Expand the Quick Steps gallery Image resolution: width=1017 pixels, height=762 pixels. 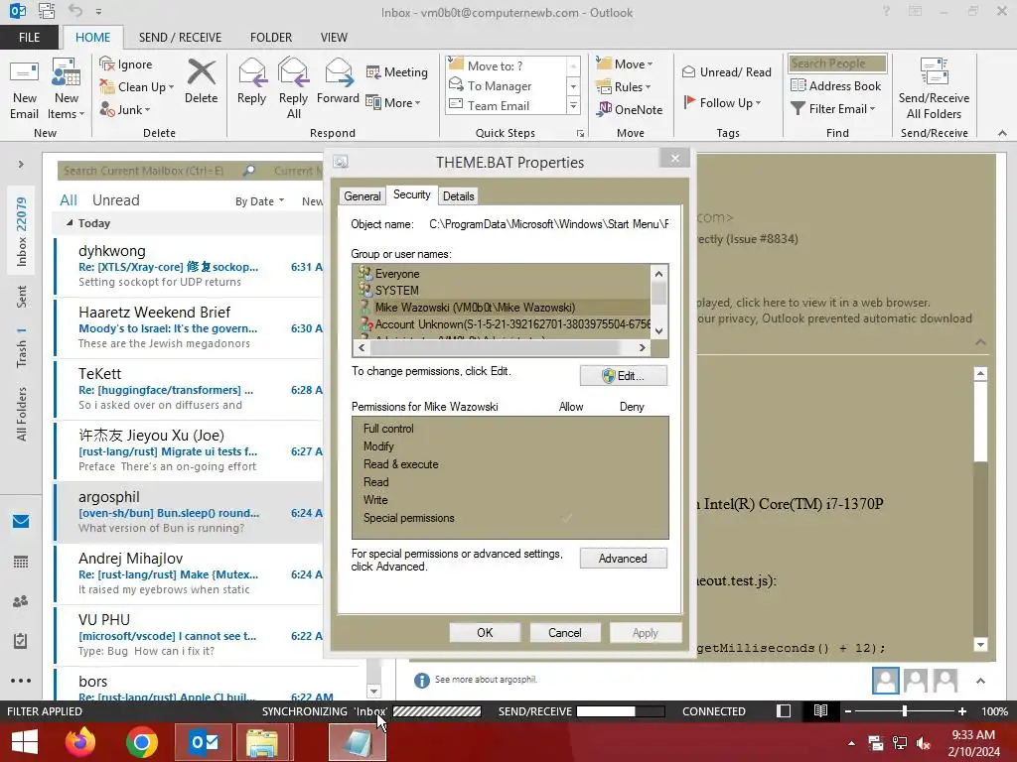pos(573,105)
